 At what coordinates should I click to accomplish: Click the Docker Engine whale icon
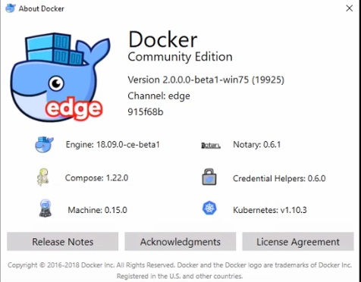coord(44,144)
